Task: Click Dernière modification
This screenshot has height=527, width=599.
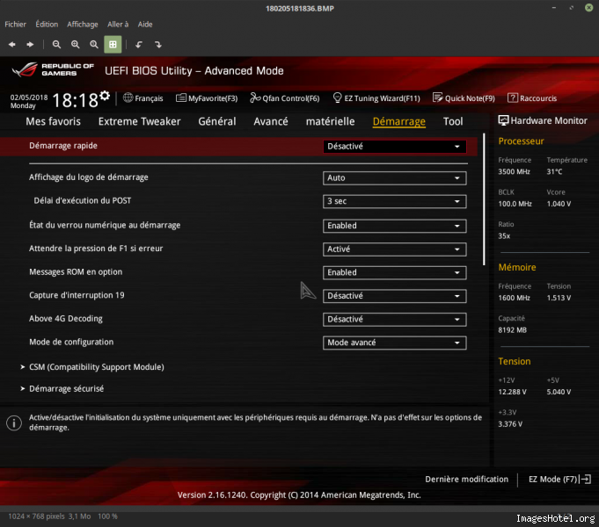Action: coord(466,480)
